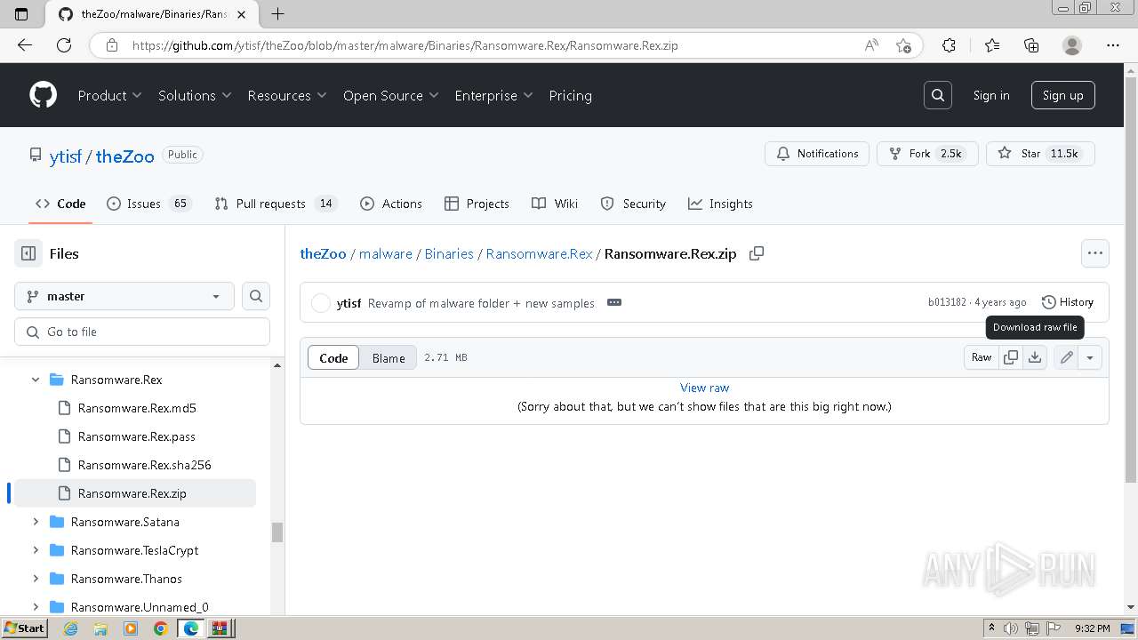Open Actions tab
Screen dimensions: 1138x640
[x=391, y=204]
